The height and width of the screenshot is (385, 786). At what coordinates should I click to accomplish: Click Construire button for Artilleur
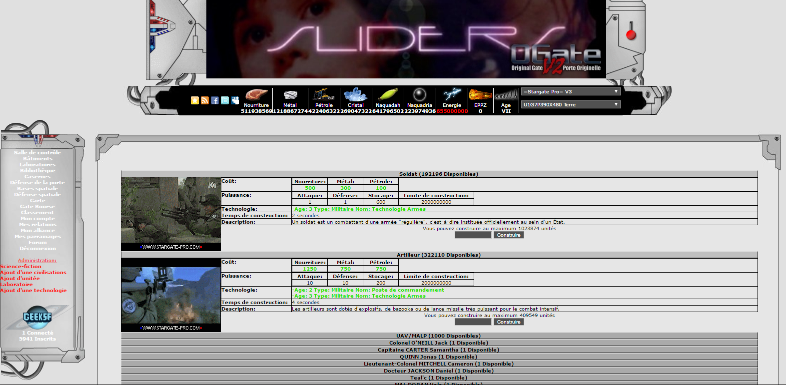(x=509, y=322)
